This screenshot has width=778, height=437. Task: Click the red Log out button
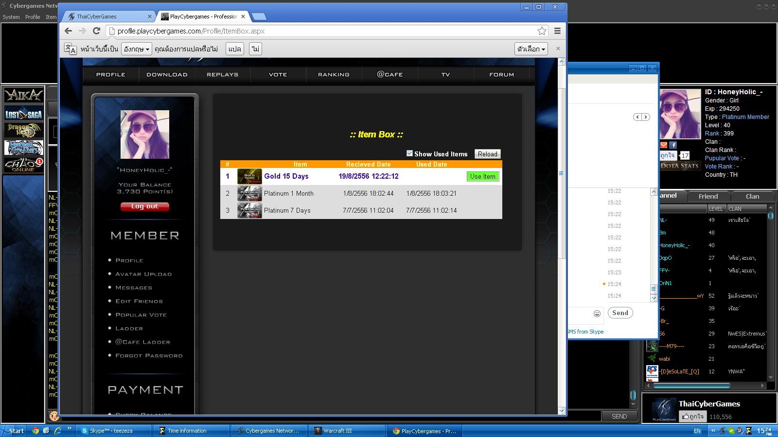pos(145,206)
